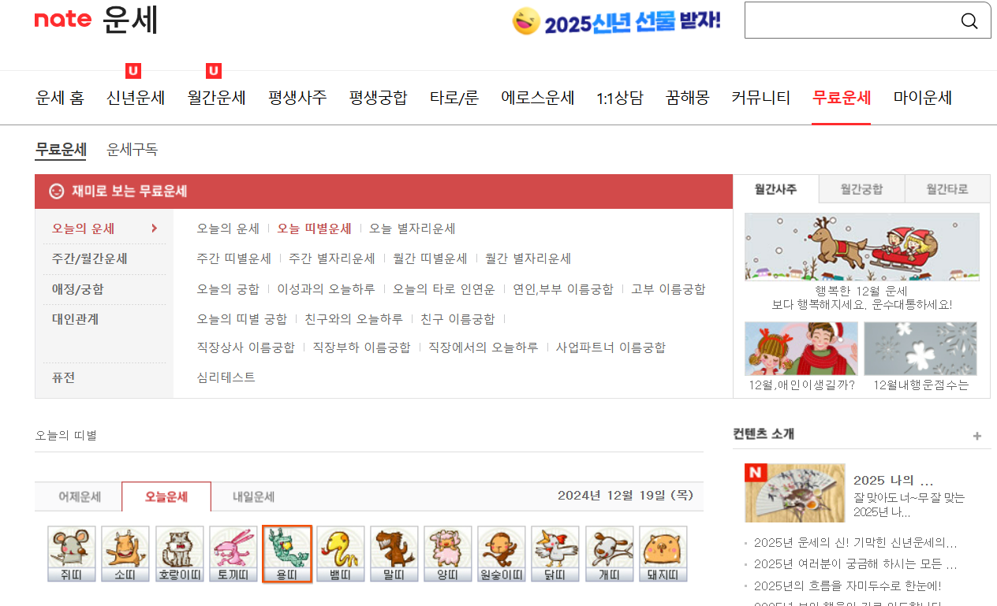Click the search input box

pos(852,20)
